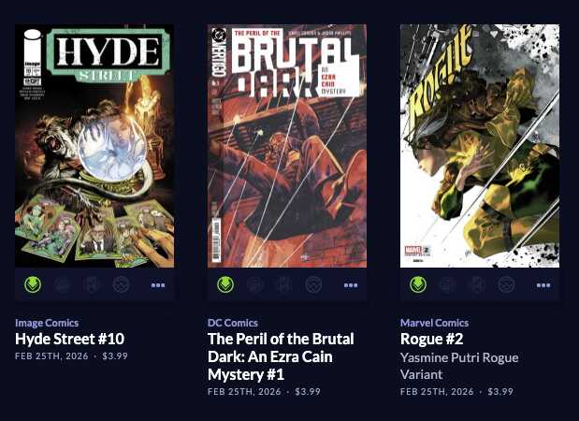Add Hyde Street #10 to wish list

[x=121, y=284]
